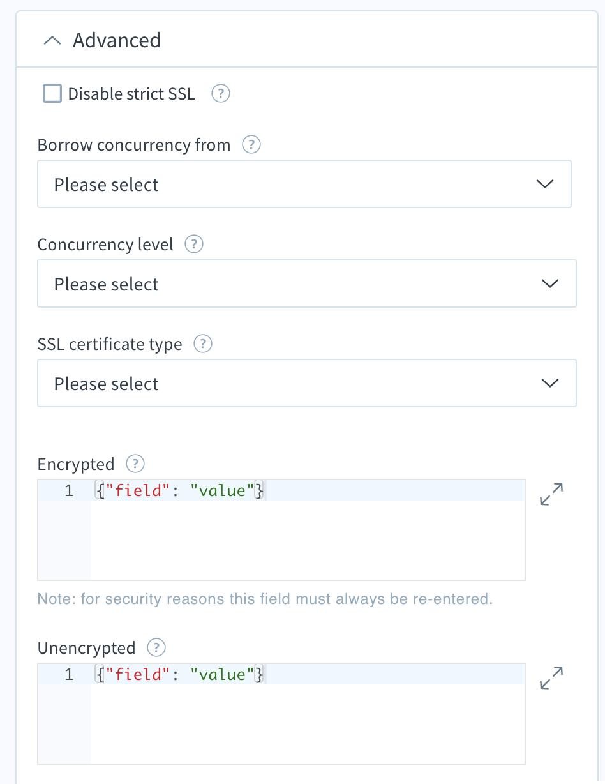The height and width of the screenshot is (784, 605).
Task: Expand the Unencrypted editor to fullscreen
Action: (551, 678)
